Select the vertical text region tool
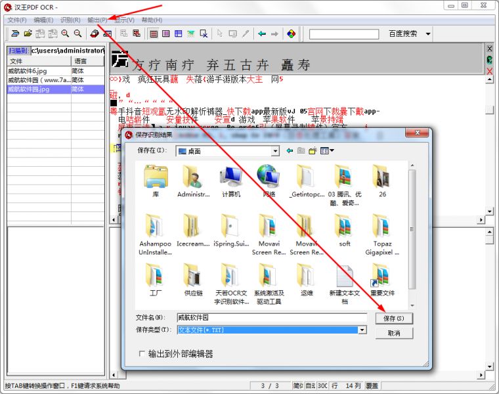This screenshot has width=499, height=394. (x=166, y=33)
